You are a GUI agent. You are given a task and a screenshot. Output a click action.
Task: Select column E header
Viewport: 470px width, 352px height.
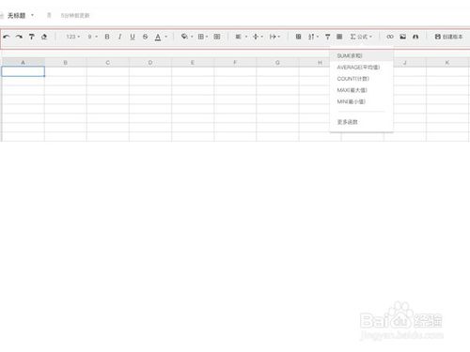[193, 63]
